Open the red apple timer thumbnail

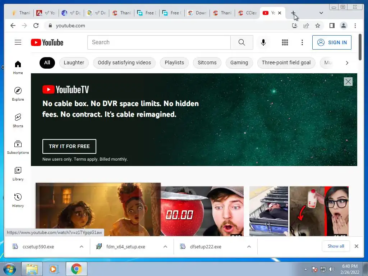(202, 211)
